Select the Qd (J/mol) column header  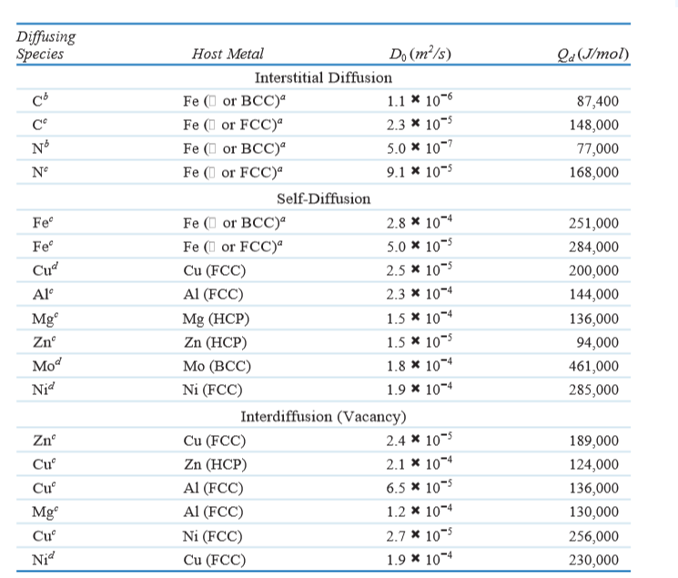coord(592,54)
